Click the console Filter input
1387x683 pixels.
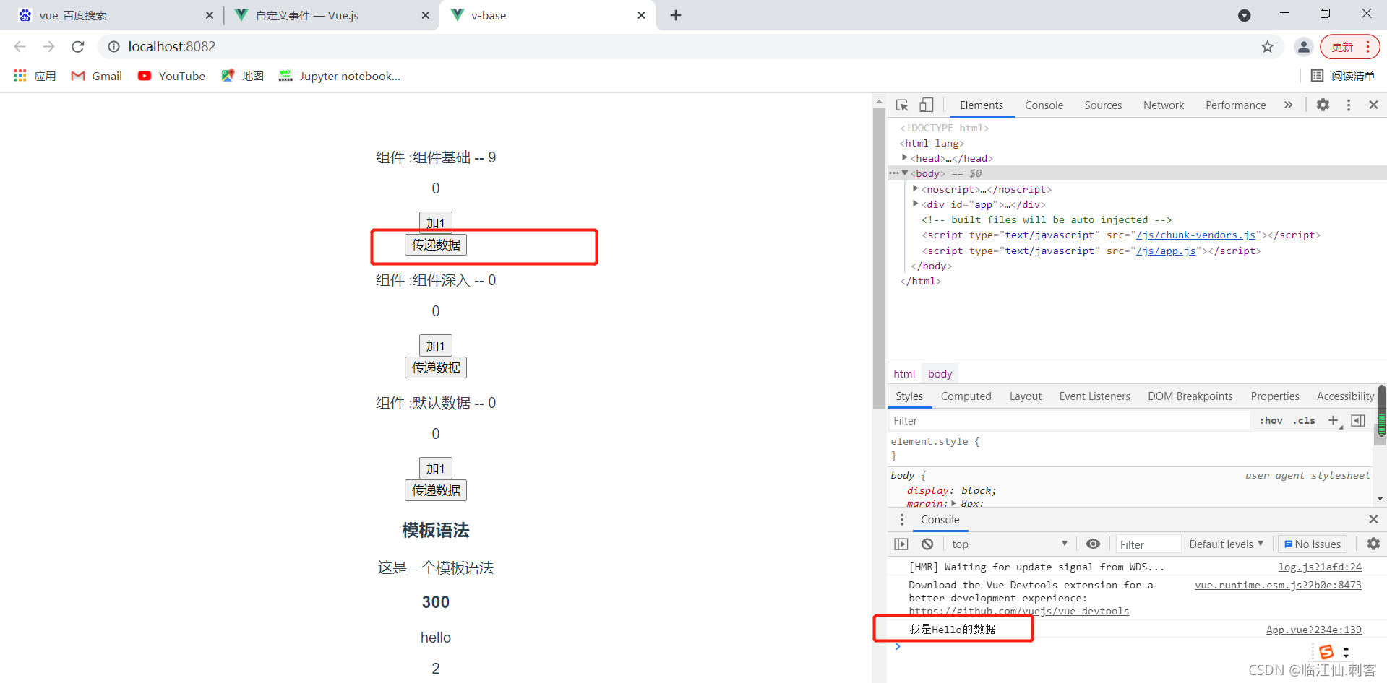(1148, 544)
